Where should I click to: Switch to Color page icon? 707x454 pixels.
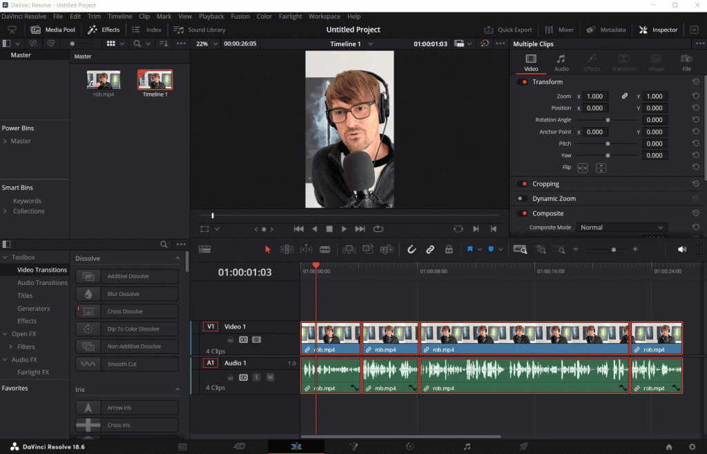pos(409,446)
